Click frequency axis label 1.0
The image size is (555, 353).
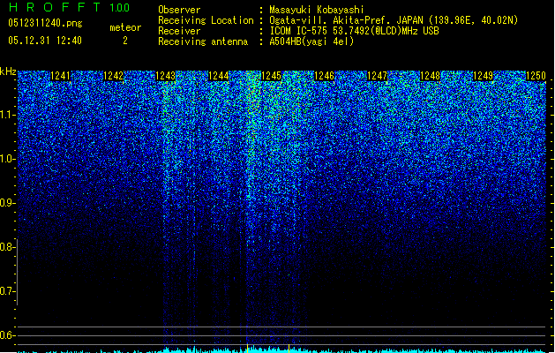(x=7, y=159)
